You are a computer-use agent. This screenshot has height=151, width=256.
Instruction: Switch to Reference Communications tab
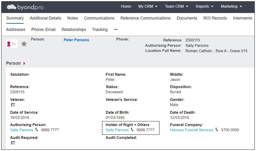[145, 18]
